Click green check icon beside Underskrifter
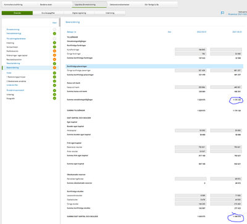This screenshot has height=224, width=247. (54, 85)
